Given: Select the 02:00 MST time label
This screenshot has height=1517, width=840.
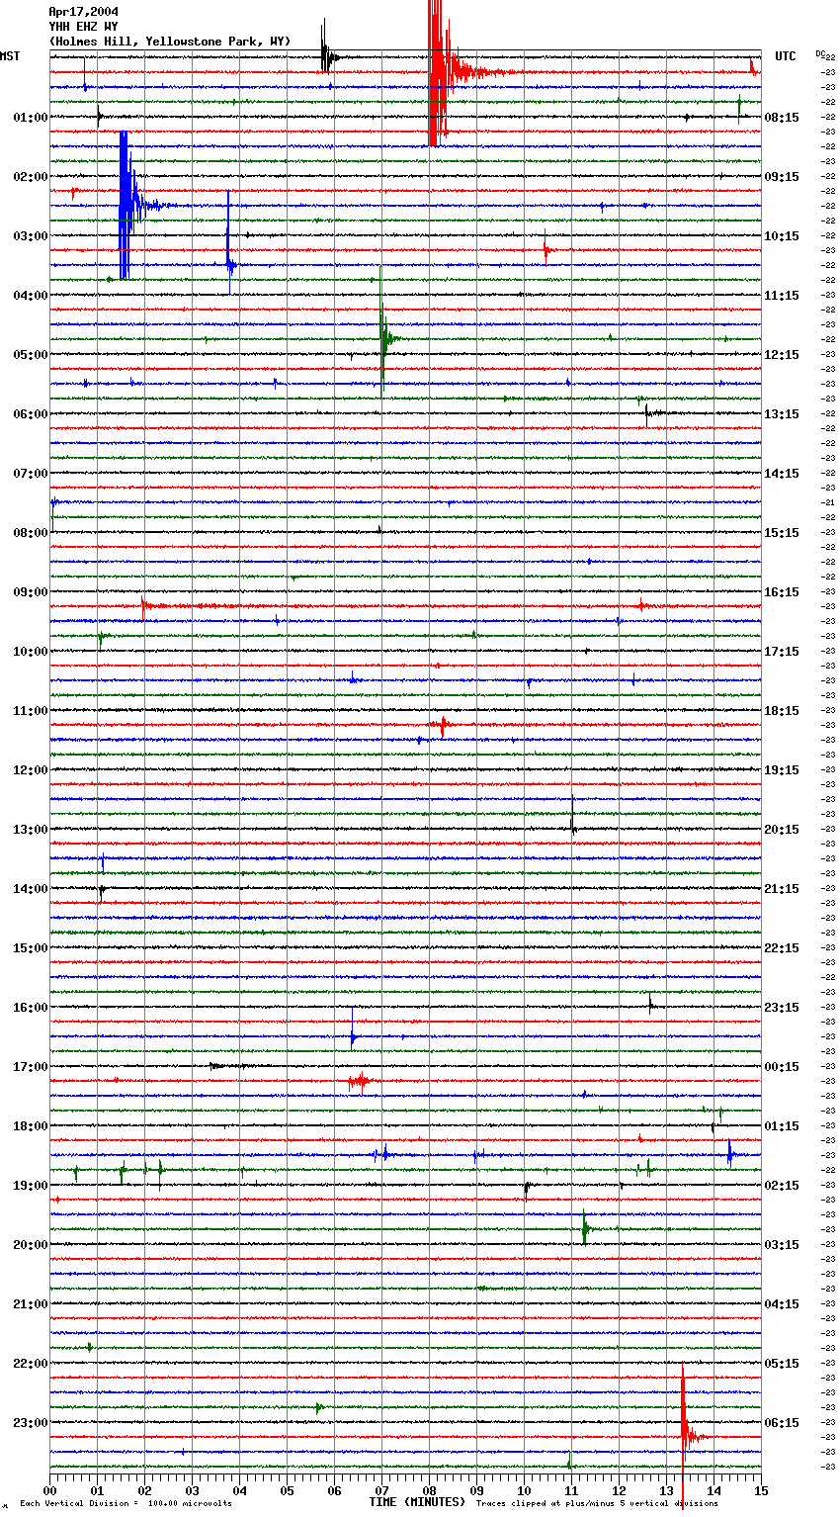Looking at the screenshot, I should coord(31,177).
